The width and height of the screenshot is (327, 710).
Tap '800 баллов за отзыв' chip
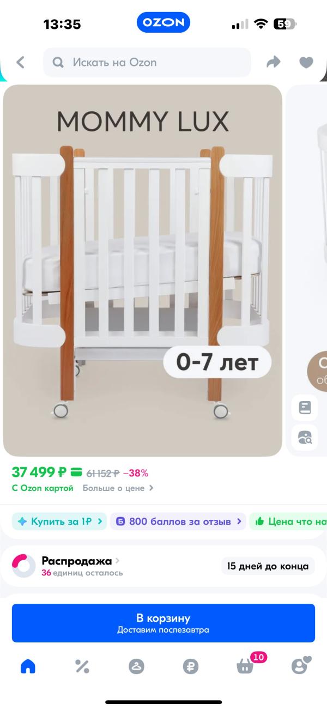pos(178,521)
